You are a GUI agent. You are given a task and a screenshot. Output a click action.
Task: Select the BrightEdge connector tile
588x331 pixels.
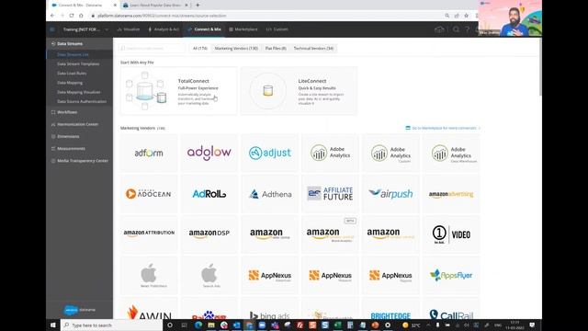pos(390,309)
